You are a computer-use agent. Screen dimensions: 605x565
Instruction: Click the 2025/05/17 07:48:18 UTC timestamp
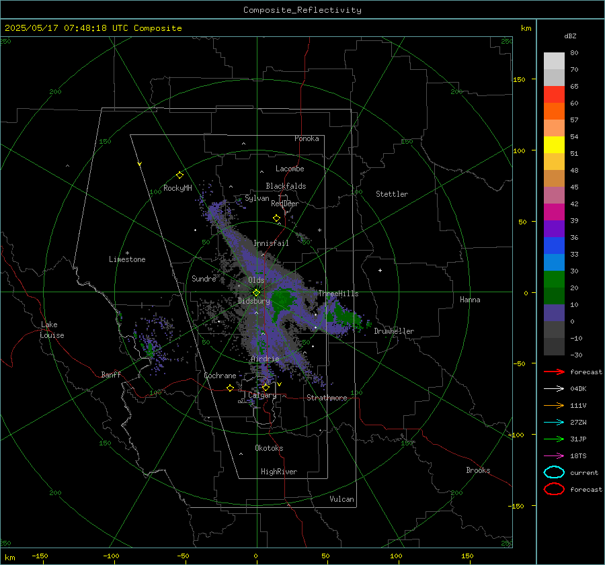click(x=67, y=28)
